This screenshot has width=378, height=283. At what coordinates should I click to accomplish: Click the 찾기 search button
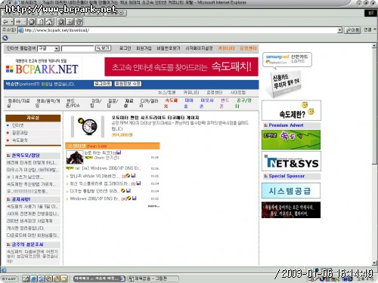pyautogui.click(x=103, y=48)
